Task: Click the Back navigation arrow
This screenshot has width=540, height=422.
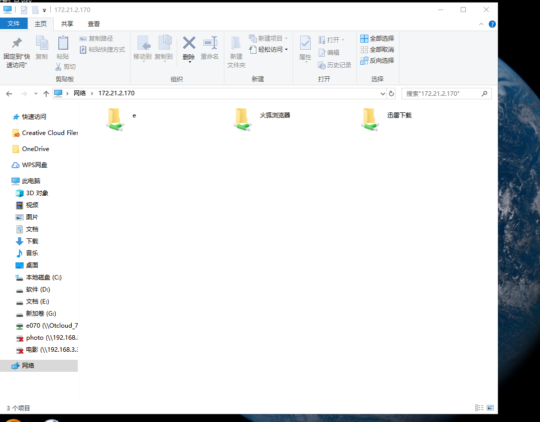Action: 10,94
